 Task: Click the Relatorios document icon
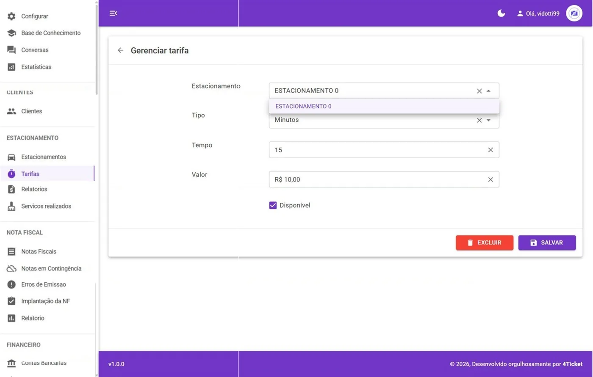(x=11, y=189)
